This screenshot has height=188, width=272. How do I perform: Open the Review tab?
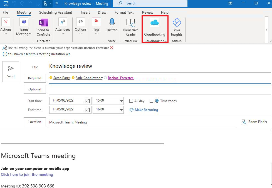(148, 12)
